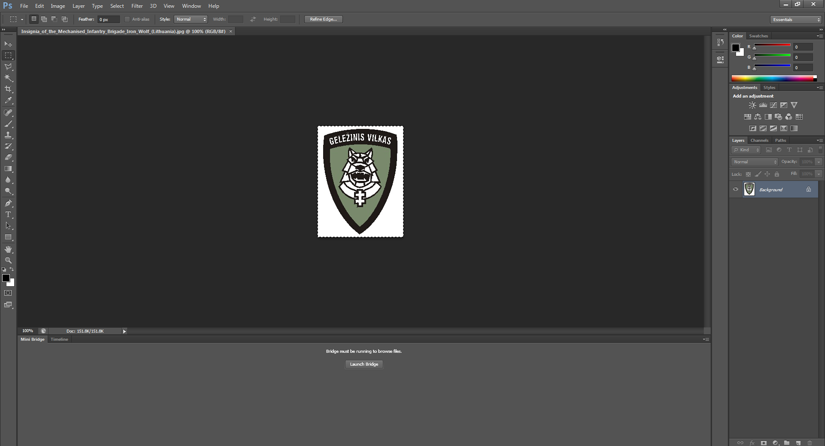Select the Gradient tool
Screen dimensions: 825x446
tap(8, 168)
